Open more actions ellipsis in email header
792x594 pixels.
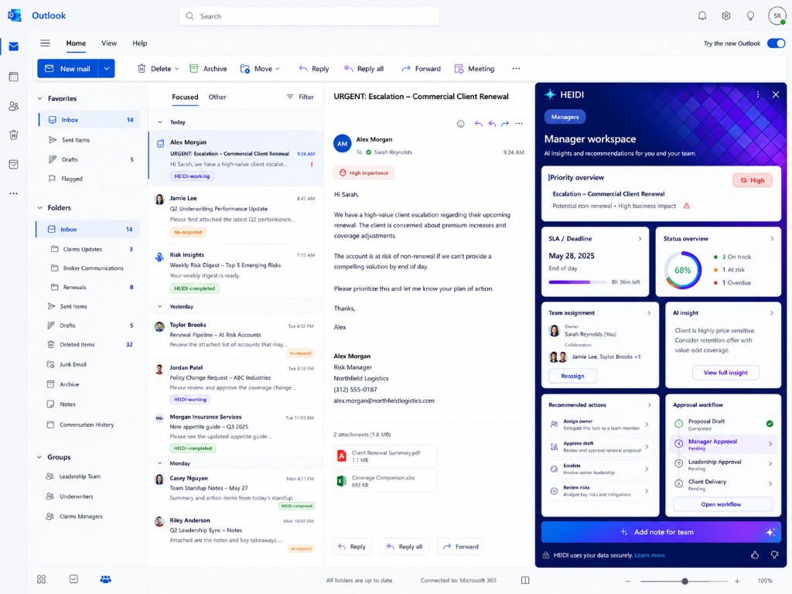coord(519,124)
